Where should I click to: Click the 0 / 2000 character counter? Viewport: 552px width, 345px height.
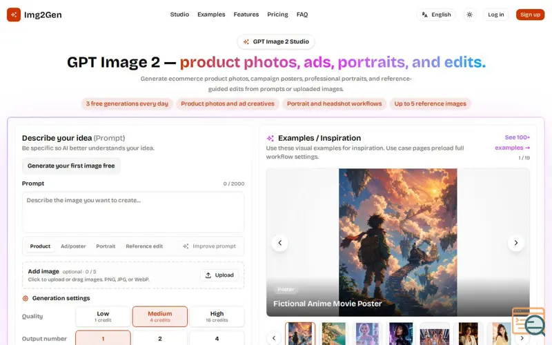(x=234, y=184)
